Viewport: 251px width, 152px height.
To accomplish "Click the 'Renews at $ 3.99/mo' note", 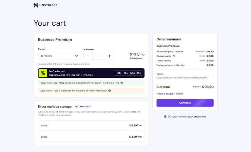I will click(x=64, y=64).
